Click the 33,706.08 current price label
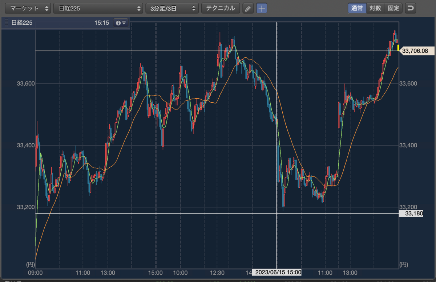The height and width of the screenshot is (282, 436). pyautogui.click(x=416, y=51)
